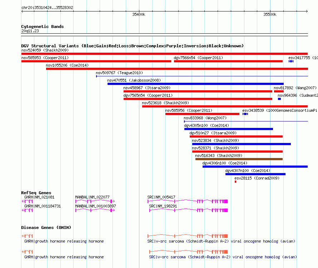Click the Disease Genes (OMIM) track heading
Screen dimensions: 318x268
(x=46, y=228)
